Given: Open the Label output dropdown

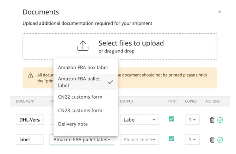Looking at the screenshot, I should pos(139,120).
